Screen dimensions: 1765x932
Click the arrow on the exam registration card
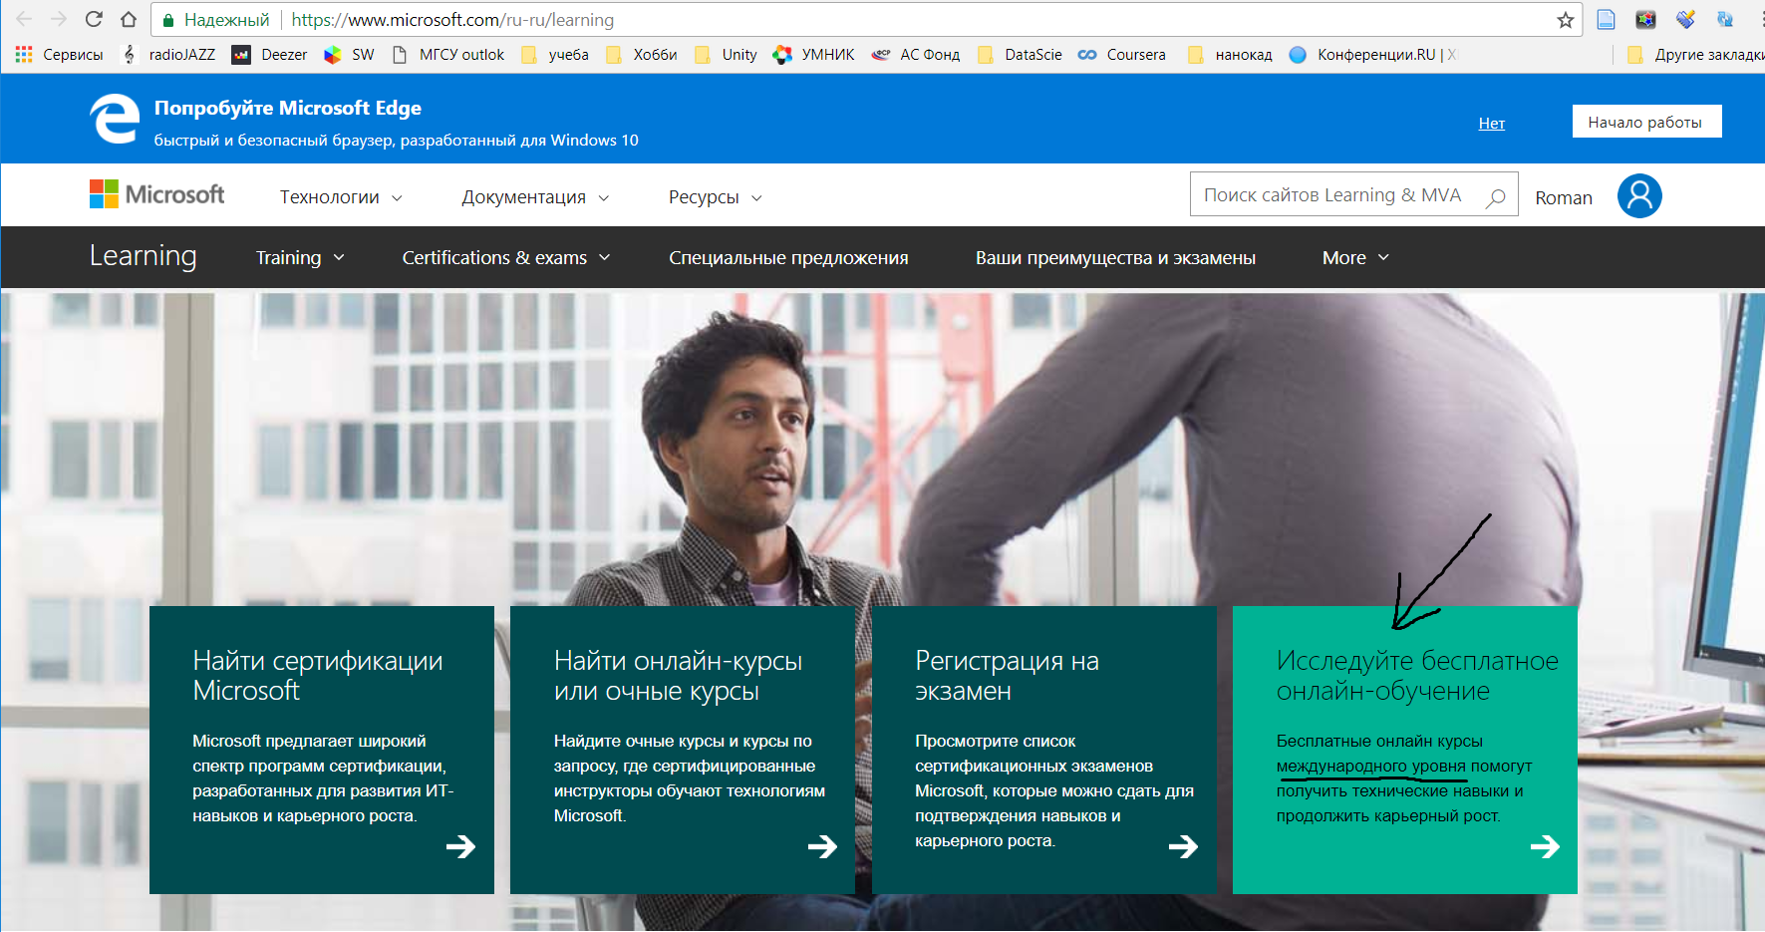[1183, 846]
